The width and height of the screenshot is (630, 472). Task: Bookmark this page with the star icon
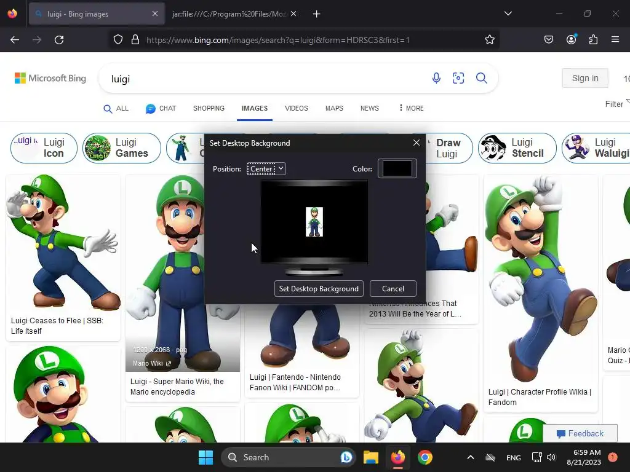pyautogui.click(x=489, y=40)
